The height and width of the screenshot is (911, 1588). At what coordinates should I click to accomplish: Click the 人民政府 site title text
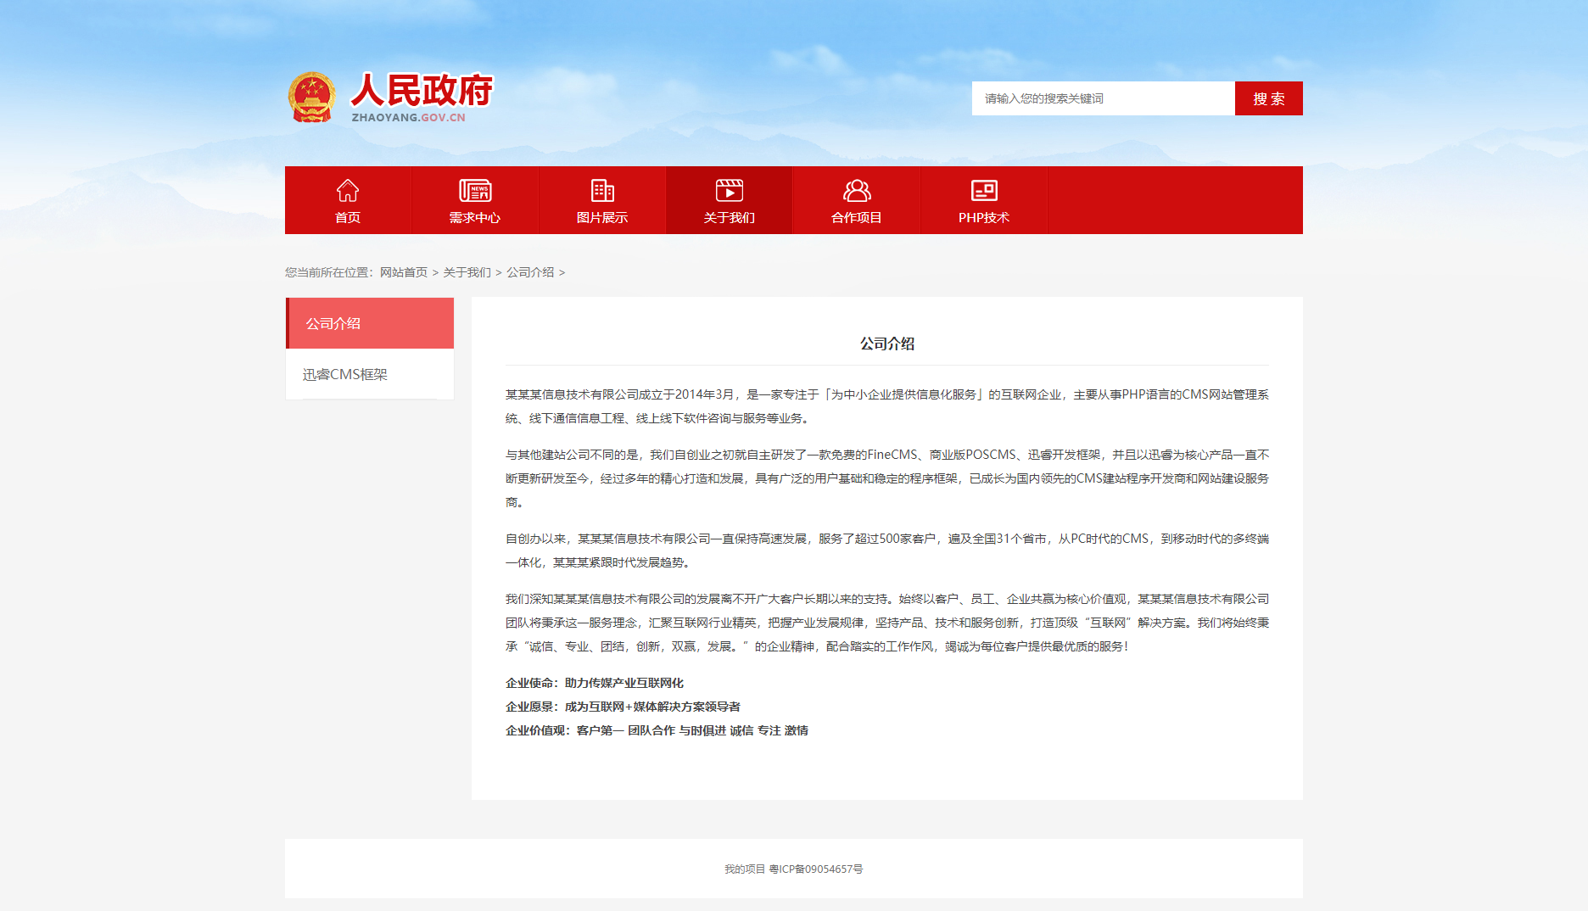[x=422, y=90]
